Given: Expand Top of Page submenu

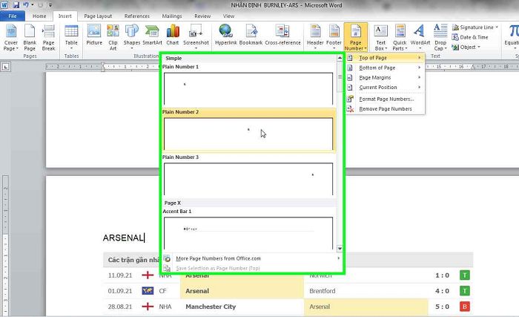Looking at the screenshot, I should [x=386, y=58].
